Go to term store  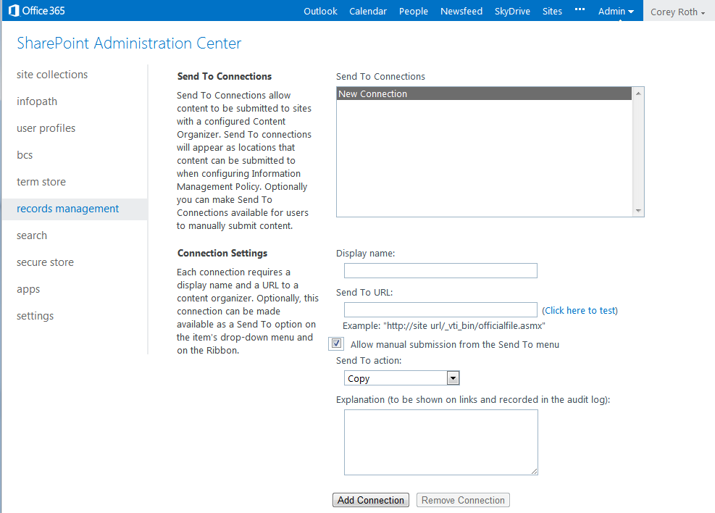[41, 182]
